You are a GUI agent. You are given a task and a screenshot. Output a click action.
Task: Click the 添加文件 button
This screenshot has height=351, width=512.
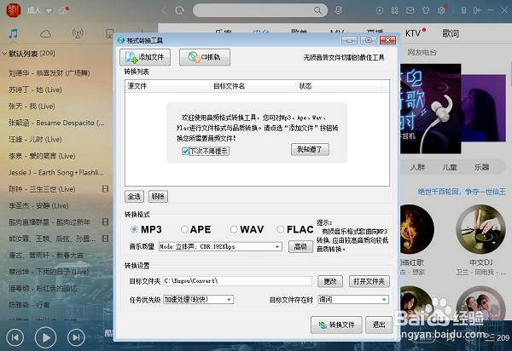point(145,57)
